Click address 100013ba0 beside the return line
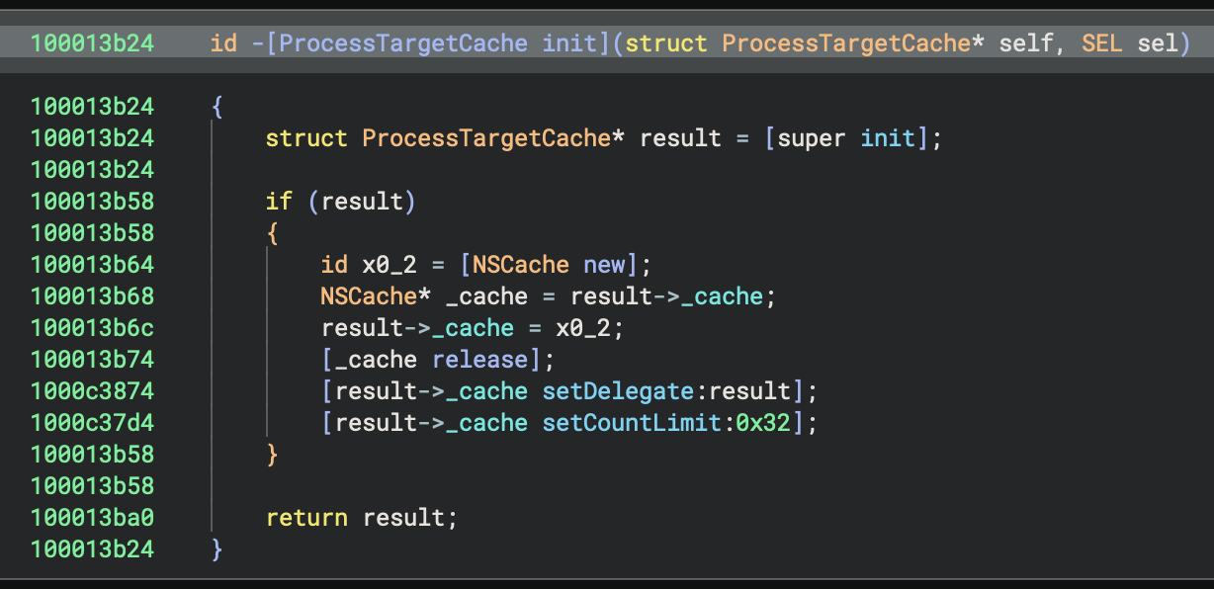Image resolution: width=1214 pixels, height=589 pixels. (x=92, y=518)
